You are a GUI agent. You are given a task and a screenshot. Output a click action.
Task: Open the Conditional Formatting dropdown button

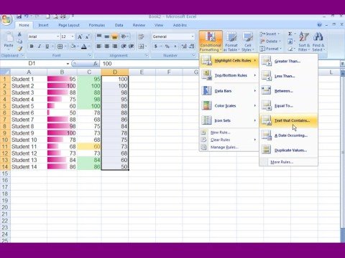(211, 41)
